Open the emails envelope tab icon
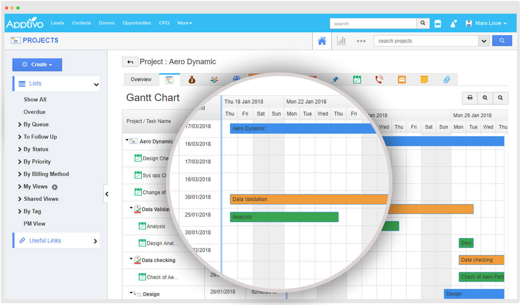Viewport: 523px width, 305px height. [x=402, y=80]
